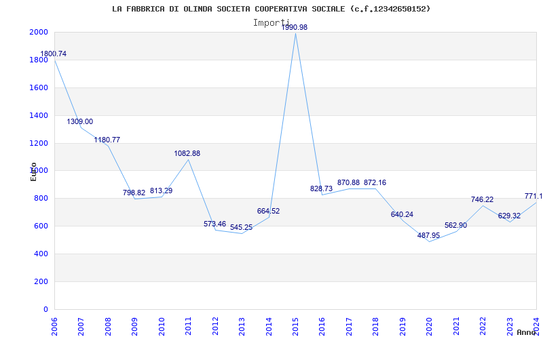Click the 200 y-axis tick label

pos(41,281)
